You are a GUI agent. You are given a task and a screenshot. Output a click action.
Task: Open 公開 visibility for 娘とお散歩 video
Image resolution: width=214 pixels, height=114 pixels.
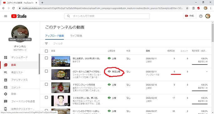pyautogui.click(x=112, y=58)
